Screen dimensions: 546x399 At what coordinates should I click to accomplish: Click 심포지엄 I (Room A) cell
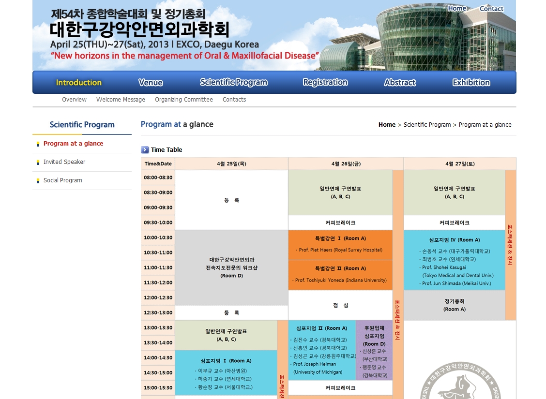click(x=226, y=372)
